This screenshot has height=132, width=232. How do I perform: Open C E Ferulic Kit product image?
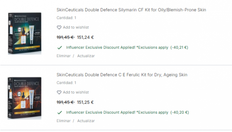25,98
